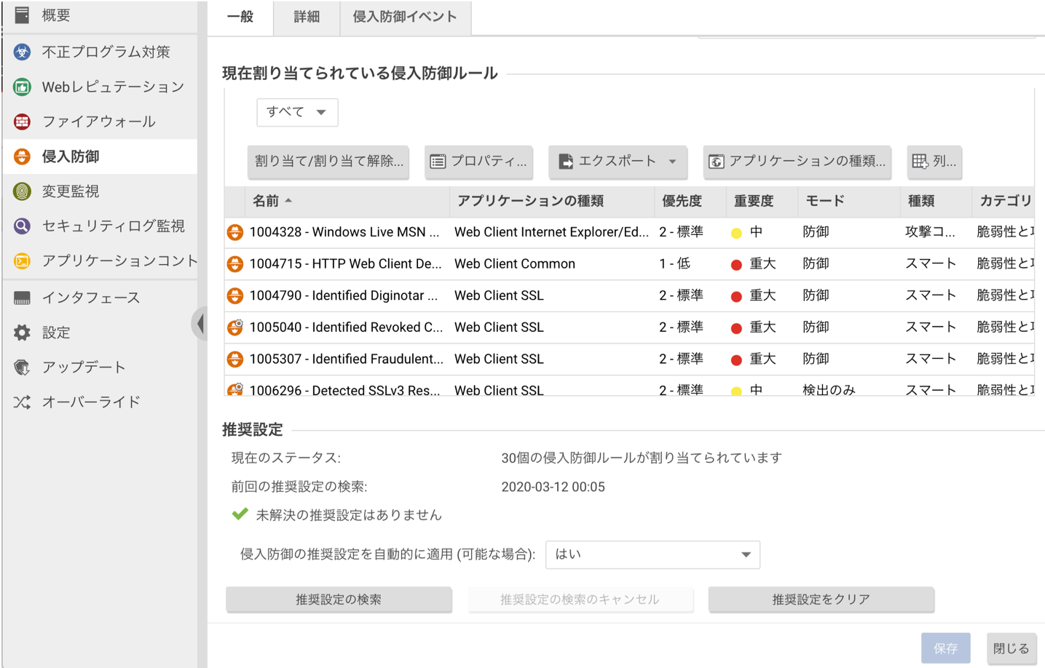The height and width of the screenshot is (668, 1045).
Task: Click the 変更監視 fingerprint icon
Action: pyautogui.click(x=22, y=191)
